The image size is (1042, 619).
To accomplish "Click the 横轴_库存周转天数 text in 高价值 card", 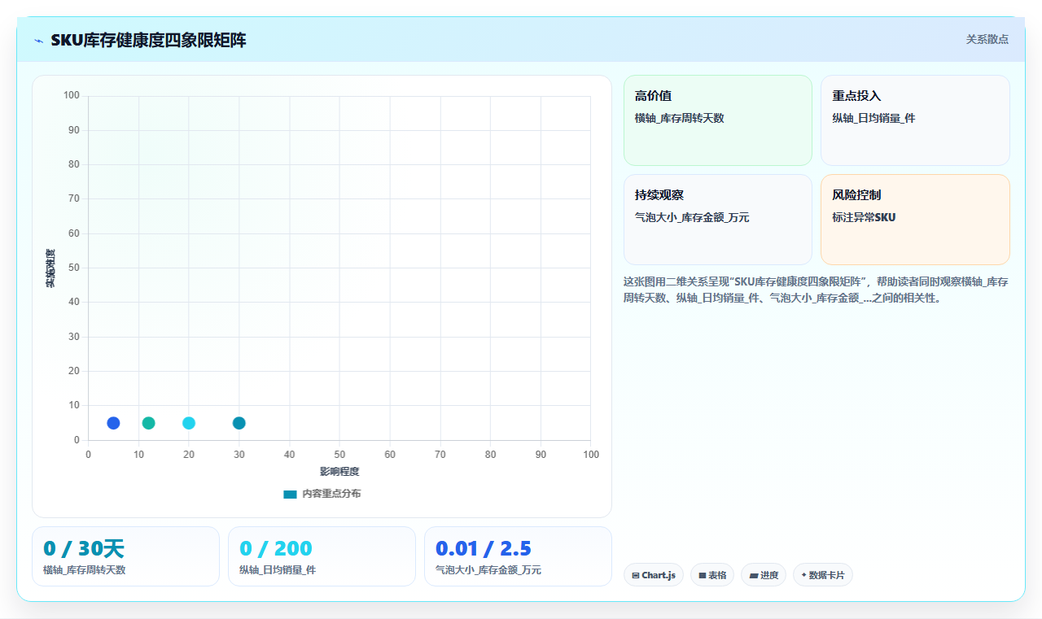I will (x=680, y=118).
